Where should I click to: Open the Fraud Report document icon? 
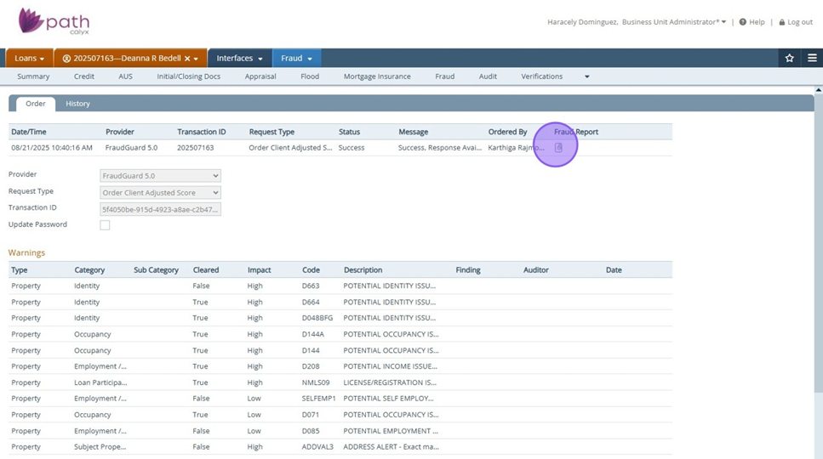point(558,148)
